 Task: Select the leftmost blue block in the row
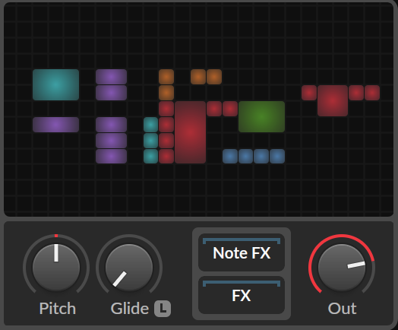(230, 156)
